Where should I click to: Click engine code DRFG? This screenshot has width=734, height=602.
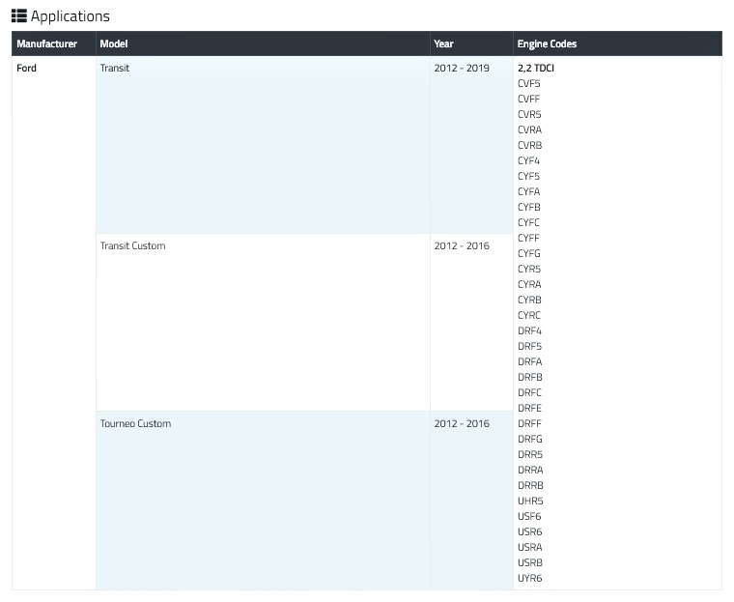530,439
